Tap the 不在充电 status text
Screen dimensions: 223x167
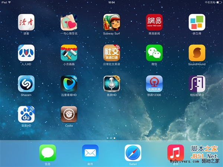point(210,3)
